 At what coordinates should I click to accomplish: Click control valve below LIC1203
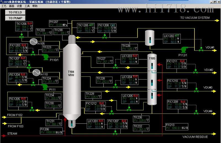tap(115, 66)
